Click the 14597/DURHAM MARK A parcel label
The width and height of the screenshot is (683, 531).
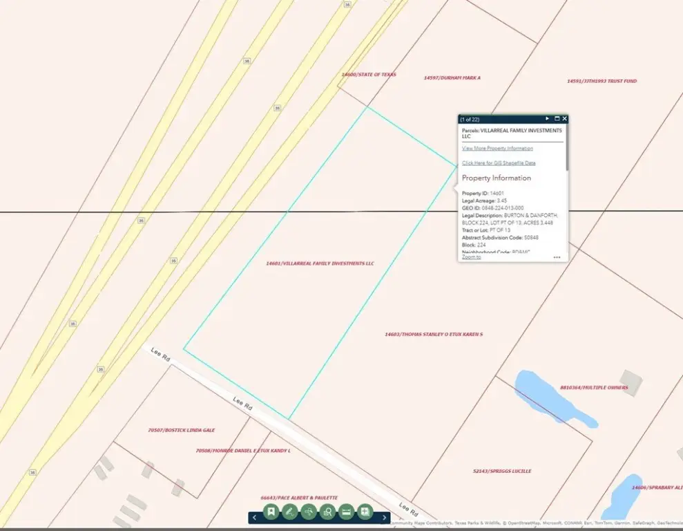pyautogui.click(x=452, y=77)
